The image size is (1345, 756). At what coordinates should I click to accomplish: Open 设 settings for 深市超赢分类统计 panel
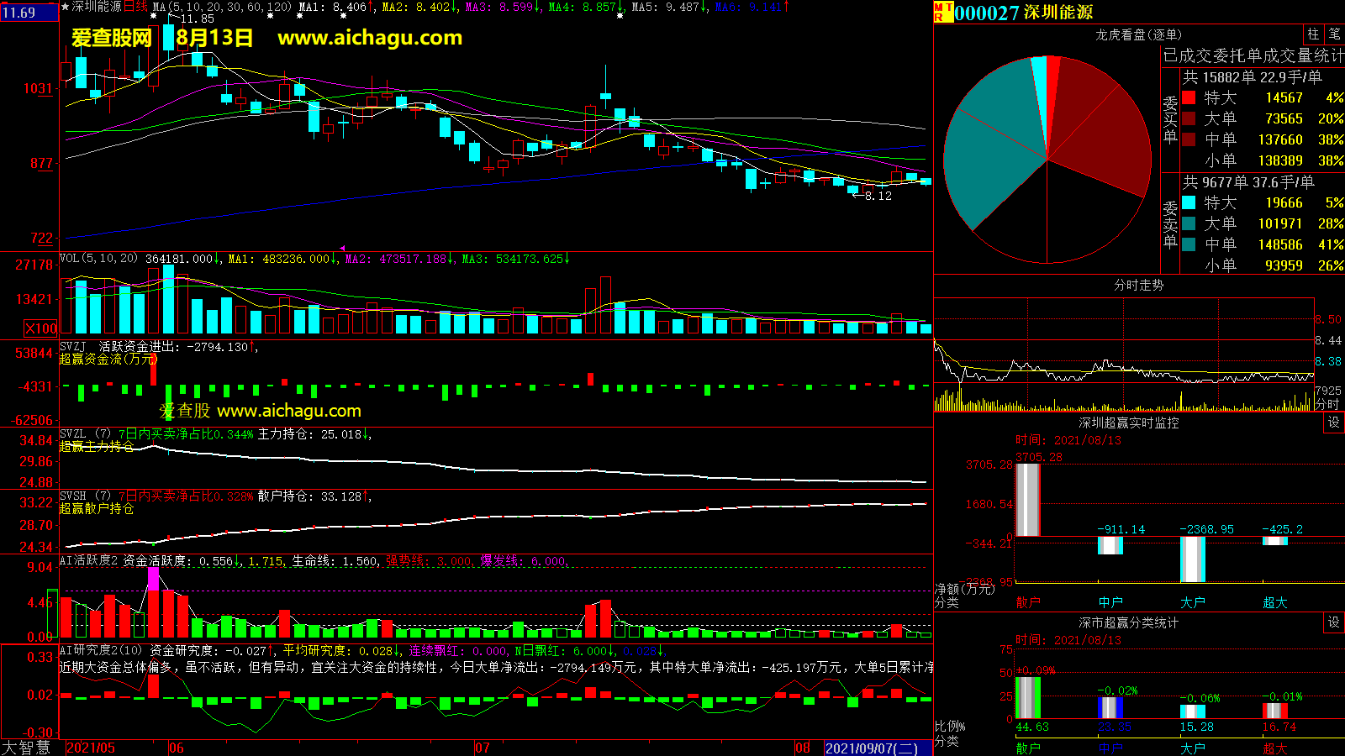pos(1334,622)
